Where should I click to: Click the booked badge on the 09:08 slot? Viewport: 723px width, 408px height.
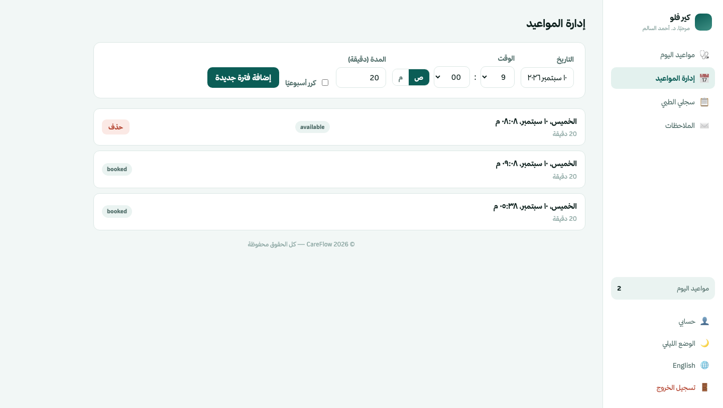click(117, 169)
